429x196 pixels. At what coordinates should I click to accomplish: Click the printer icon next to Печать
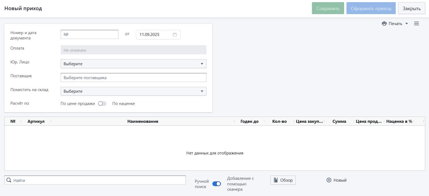(384, 24)
